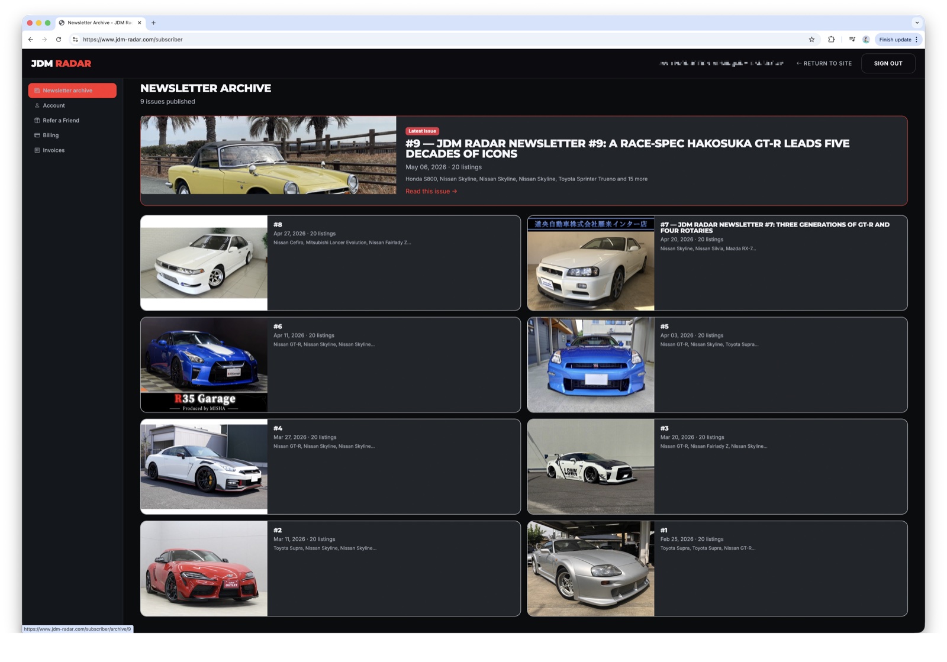Click silver Supra thumbnail of issue #1
This screenshot has height=662, width=947.
pyautogui.click(x=591, y=569)
